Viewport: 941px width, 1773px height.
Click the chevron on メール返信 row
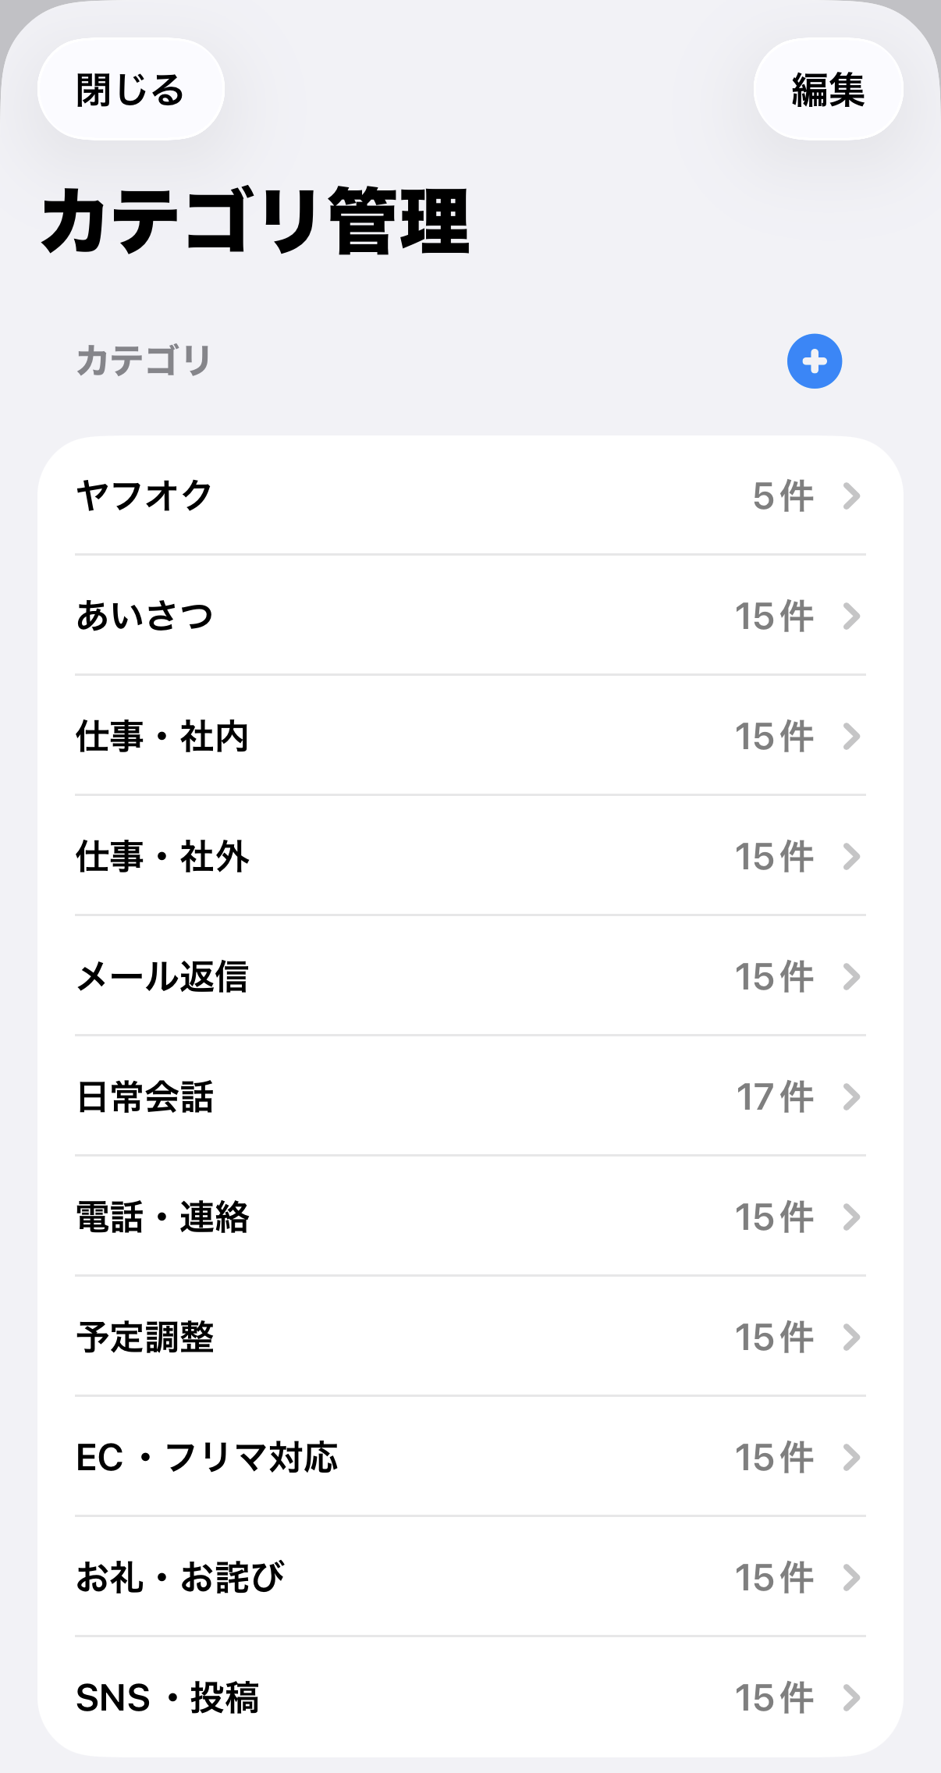click(852, 977)
